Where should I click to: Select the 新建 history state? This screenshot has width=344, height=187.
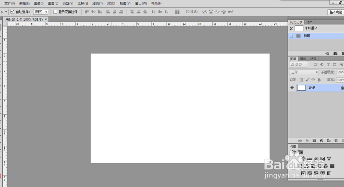click(x=316, y=36)
